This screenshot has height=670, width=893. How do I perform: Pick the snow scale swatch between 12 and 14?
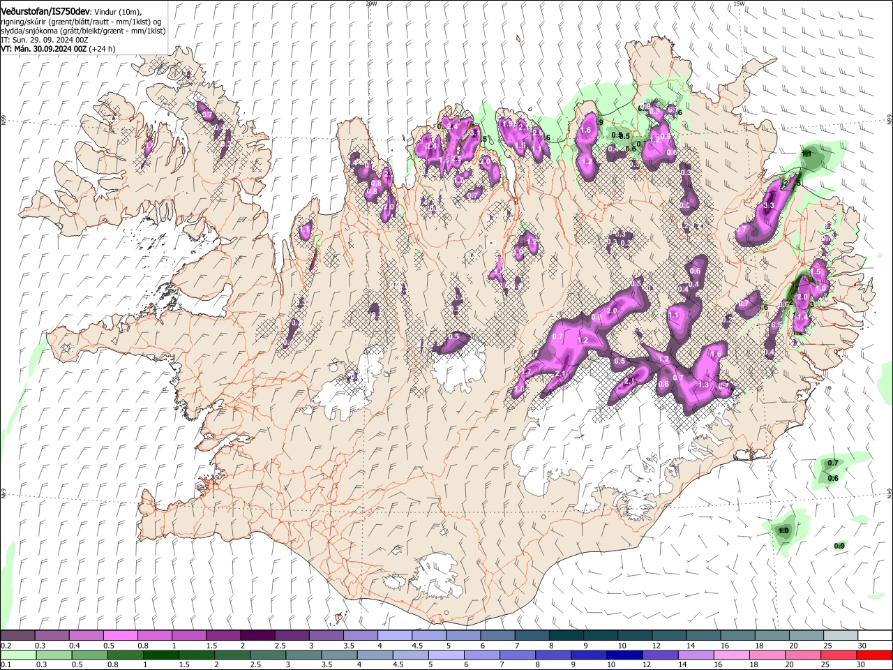click(x=669, y=635)
